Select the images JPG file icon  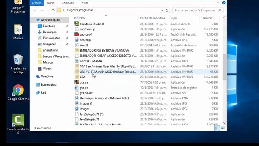(76, 109)
